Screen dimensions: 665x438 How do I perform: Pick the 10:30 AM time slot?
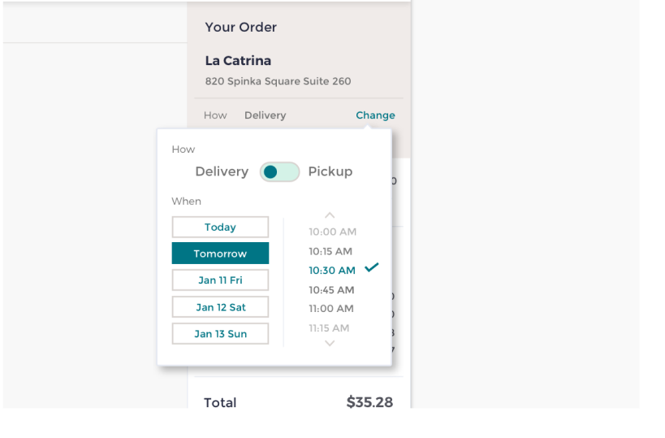(332, 271)
